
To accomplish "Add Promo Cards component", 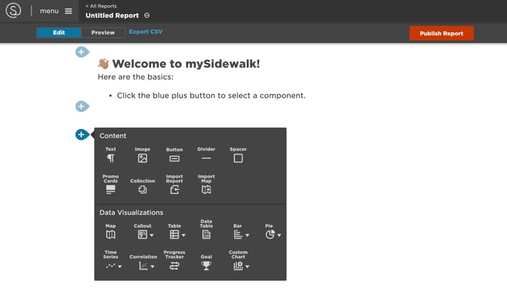I will point(111,184).
